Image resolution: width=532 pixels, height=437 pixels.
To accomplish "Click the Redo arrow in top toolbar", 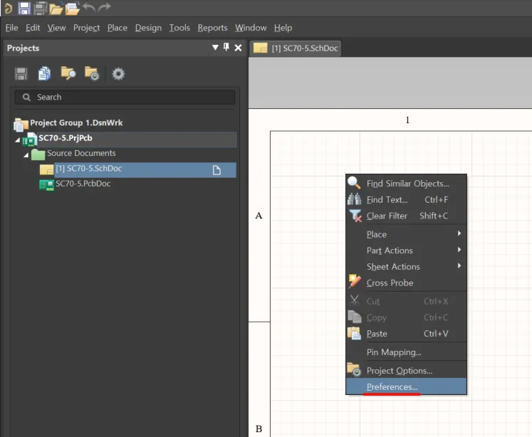I will pyautogui.click(x=105, y=7).
